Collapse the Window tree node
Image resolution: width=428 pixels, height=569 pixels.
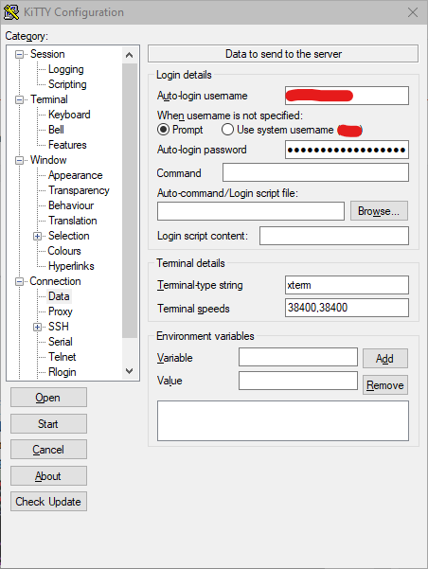point(19,160)
